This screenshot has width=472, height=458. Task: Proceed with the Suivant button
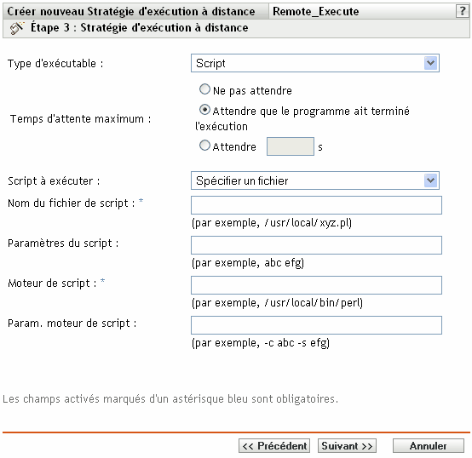click(x=347, y=446)
